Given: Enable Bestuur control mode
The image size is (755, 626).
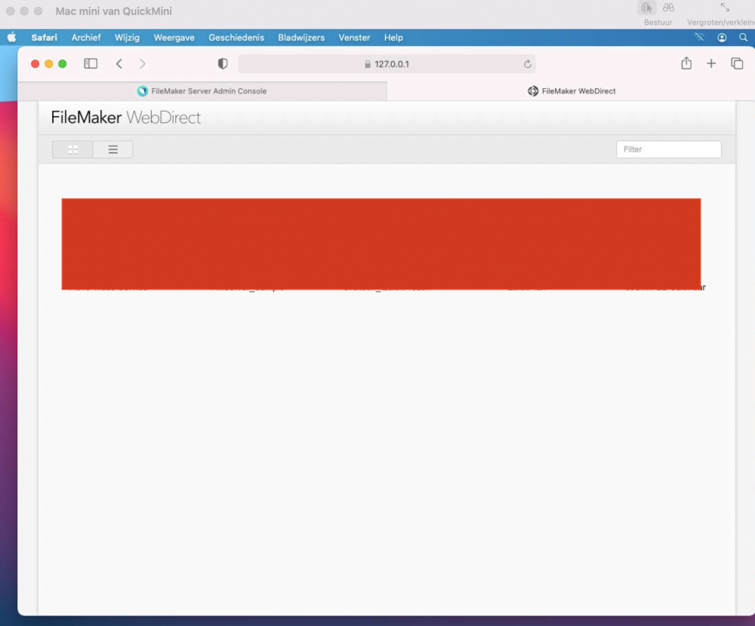Looking at the screenshot, I should point(647,8).
